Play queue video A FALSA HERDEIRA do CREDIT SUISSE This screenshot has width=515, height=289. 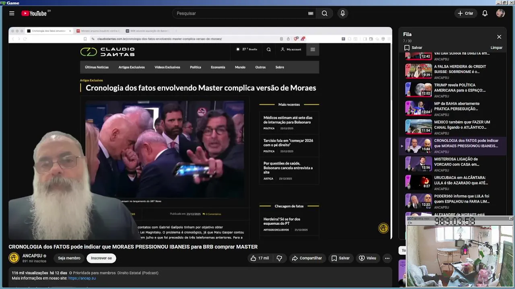click(x=453, y=71)
